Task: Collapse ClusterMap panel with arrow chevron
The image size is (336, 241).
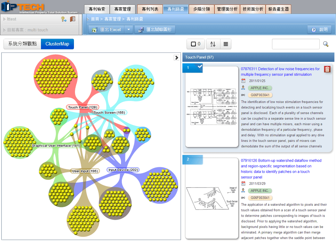Action: [177, 58]
